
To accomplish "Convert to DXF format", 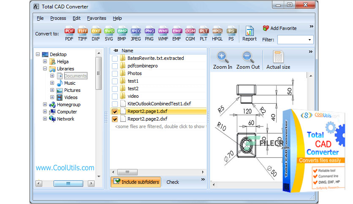I will [96, 34].
